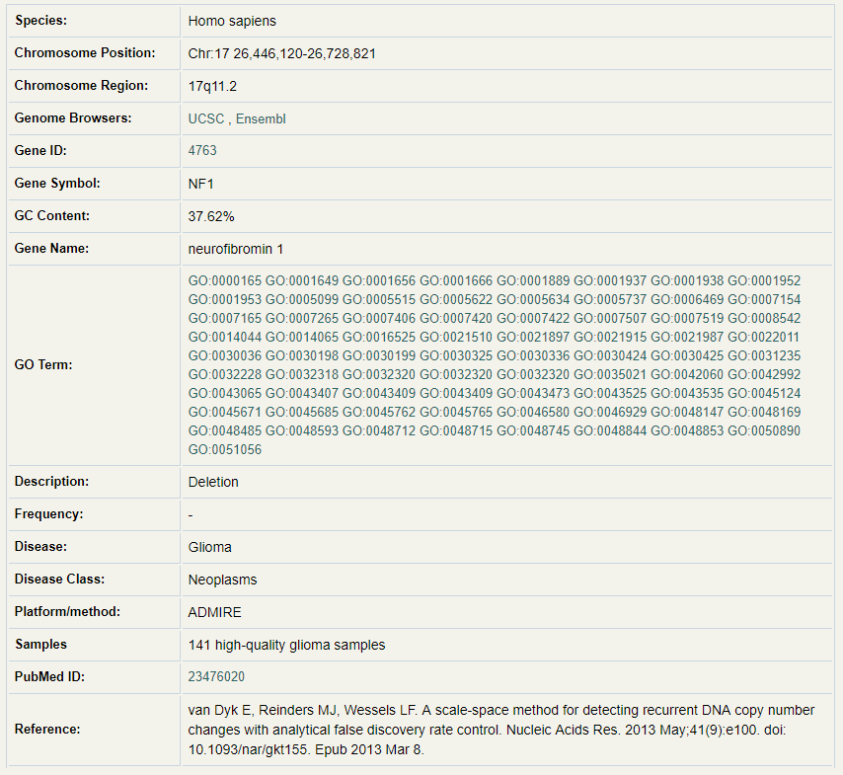Click the 'Frequency:' row label
Image resolution: width=843 pixels, height=775 pixels.
pos(48,513)
